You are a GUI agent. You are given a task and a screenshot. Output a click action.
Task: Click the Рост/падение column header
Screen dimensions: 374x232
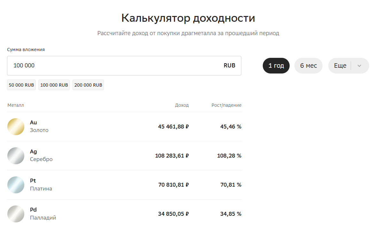tap(226, 105)
